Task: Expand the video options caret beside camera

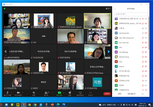Action: 23,93
